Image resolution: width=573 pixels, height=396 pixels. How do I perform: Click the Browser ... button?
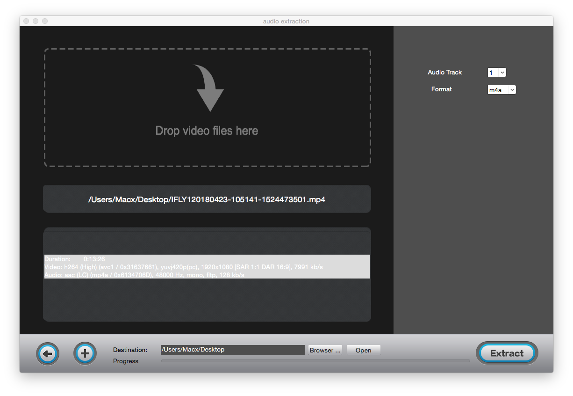(x=325, y=350)
